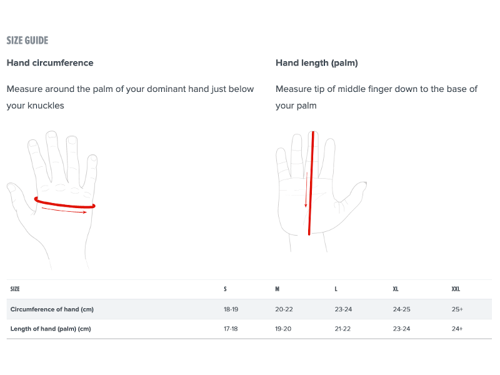Viewport: 500px width, 375px height.
Task: Click the XL size column header
Action: coord(396,289)
